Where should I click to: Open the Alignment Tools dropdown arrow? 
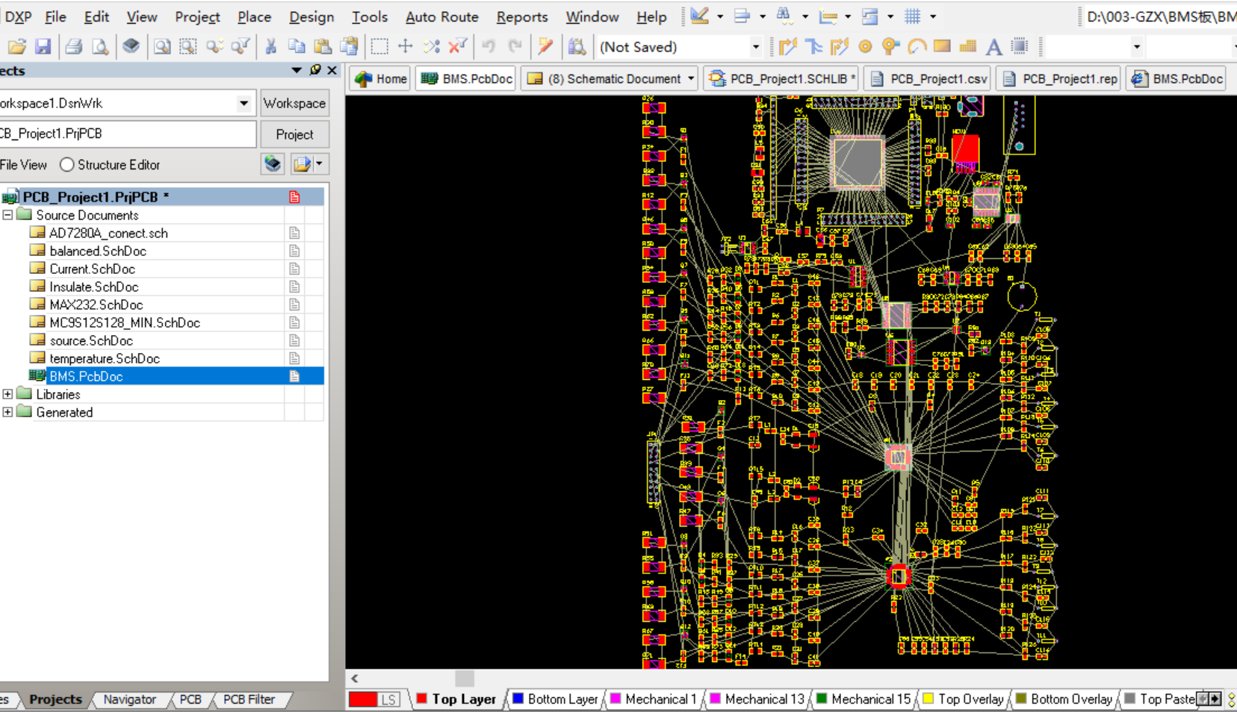click(763, 16)
